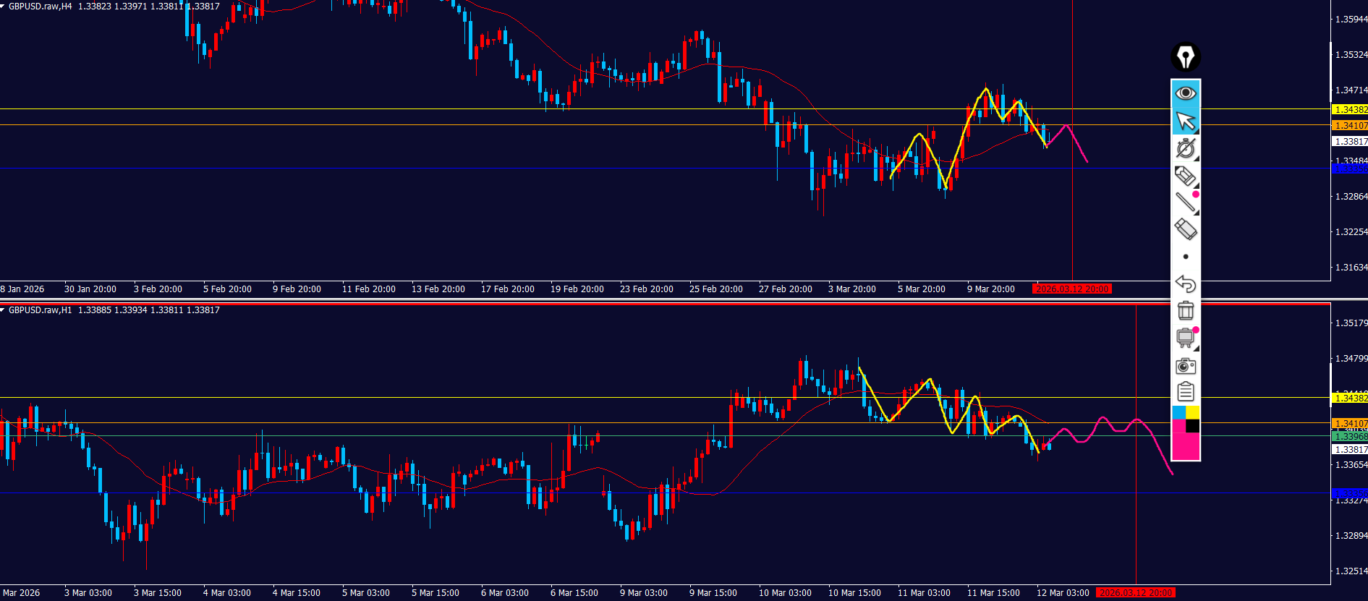This screenshot has height=601, width=1368.
Task: Expand the triangle beside GBPUSD.raw,H1
Action: coord(4,310)
